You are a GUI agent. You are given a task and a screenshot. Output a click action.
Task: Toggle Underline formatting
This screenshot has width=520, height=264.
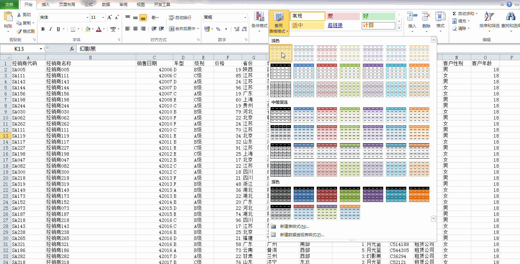click(x=58, y=29)
